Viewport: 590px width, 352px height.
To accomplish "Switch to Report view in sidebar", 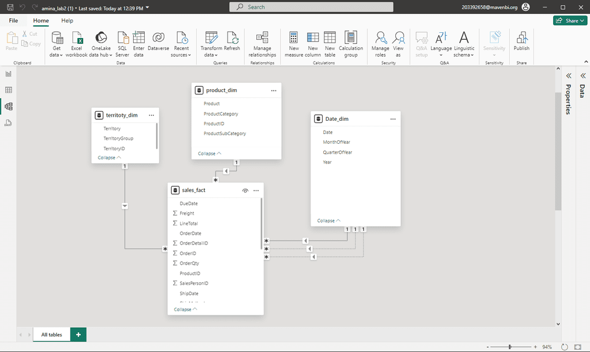I will click(x=8, y=74).
